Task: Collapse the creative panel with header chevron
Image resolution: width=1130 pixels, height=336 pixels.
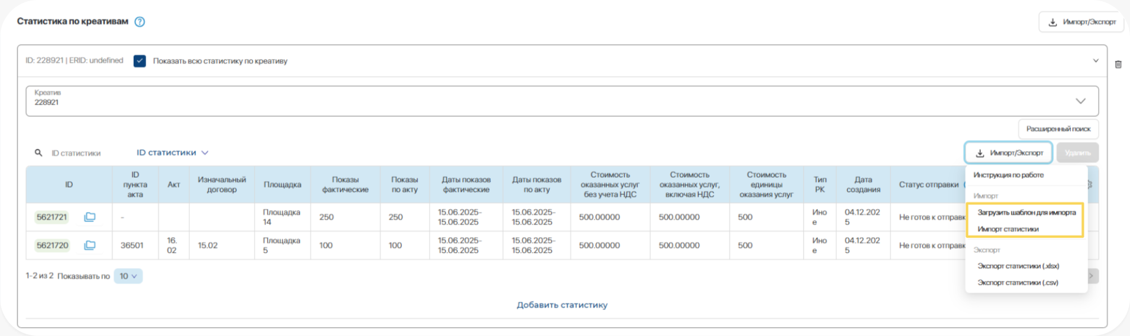Action: coord(1095,61)
